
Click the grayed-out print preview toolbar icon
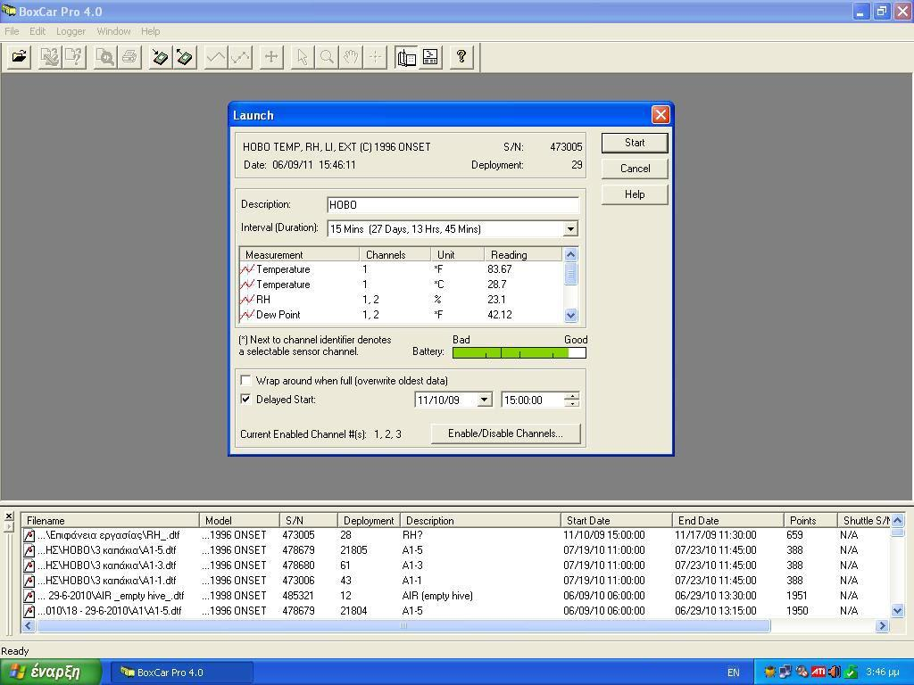coord(105,57)
